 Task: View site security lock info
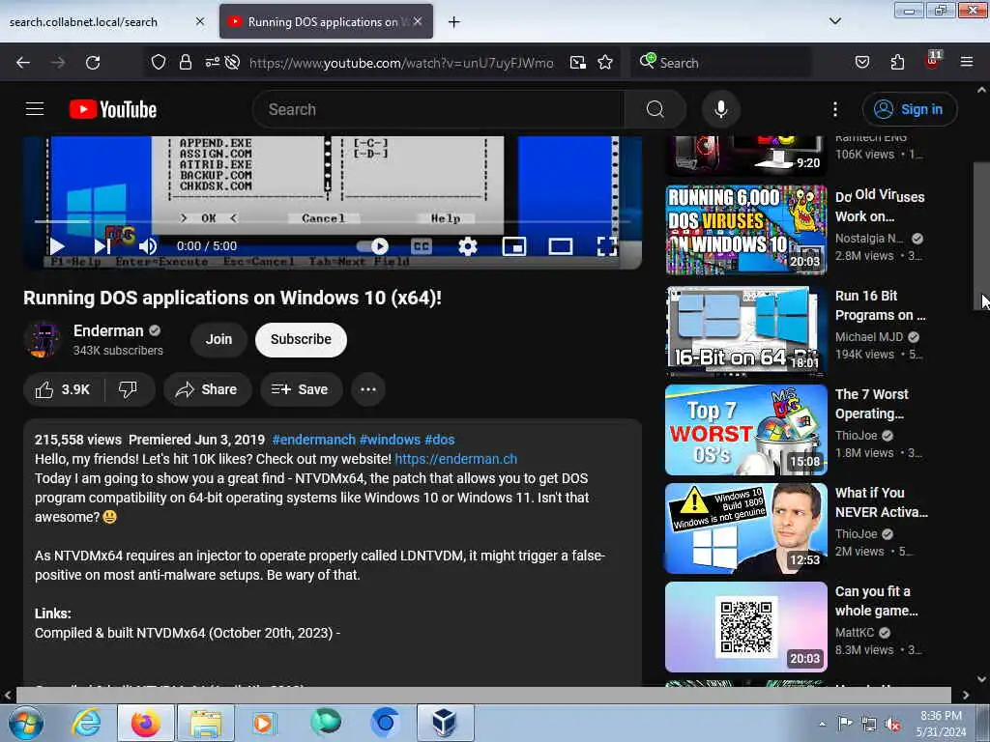[185, 63]
